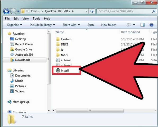Horizontal scrollbar left arrow
Image resolution: width=158 pixels, height=127 pixels.
(54, 111)
